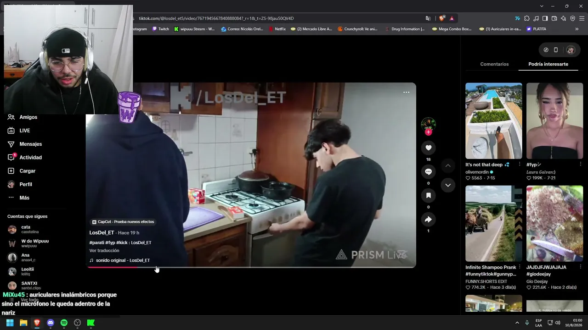Open Brave Rewards triangle icon

pyautogui.click(x=452, y=18)
